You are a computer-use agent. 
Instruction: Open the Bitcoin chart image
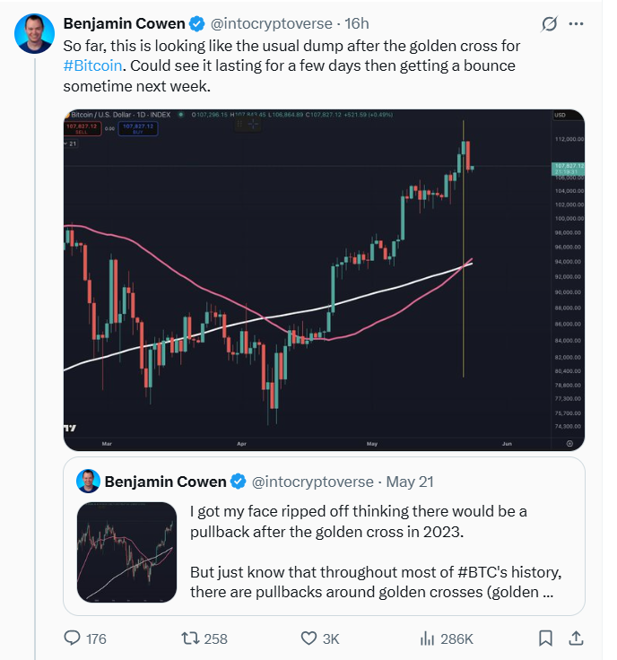pyautogui.click(x=324, y=280)
